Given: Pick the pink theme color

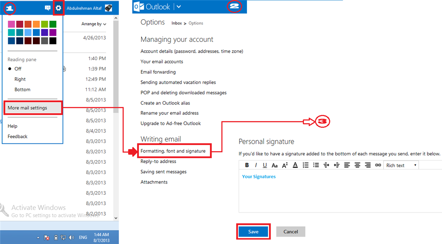Looking at the screenshot, I should 12,24.
